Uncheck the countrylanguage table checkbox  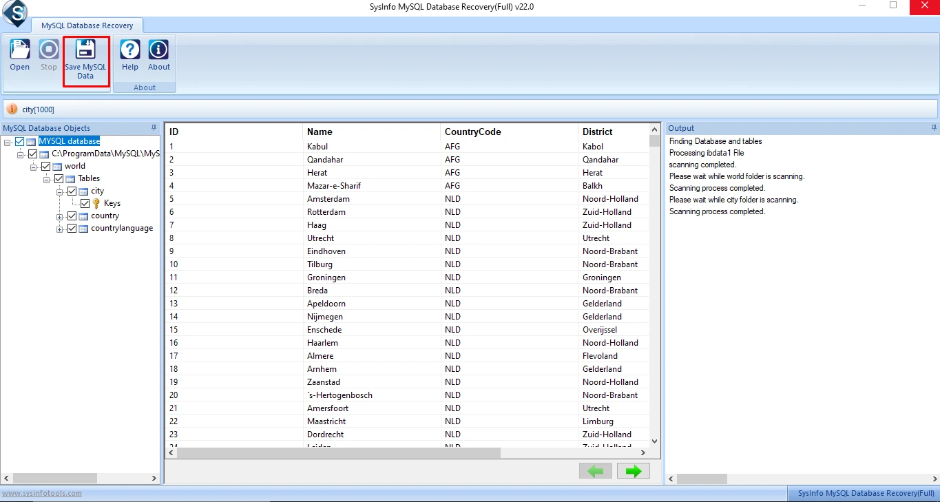(x=71, y=228)
